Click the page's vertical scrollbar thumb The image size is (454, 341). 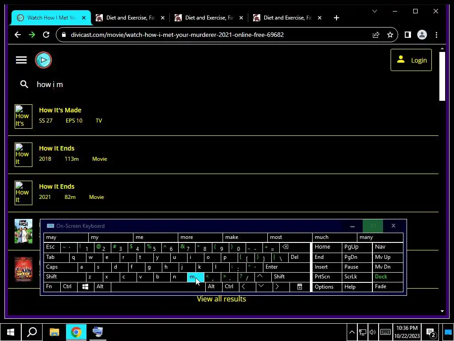(442, 76)
